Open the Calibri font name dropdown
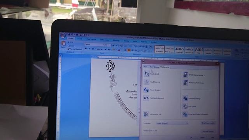The height and width of the screenshot is (140, 249). tap(103, 45)
